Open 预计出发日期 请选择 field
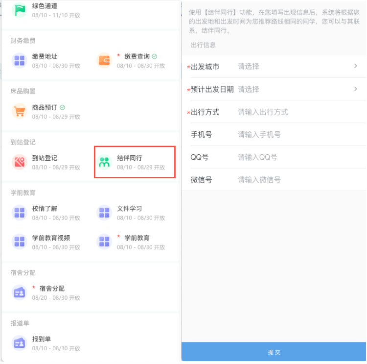This screenshot has height=364, width=367. pos(274,89)
